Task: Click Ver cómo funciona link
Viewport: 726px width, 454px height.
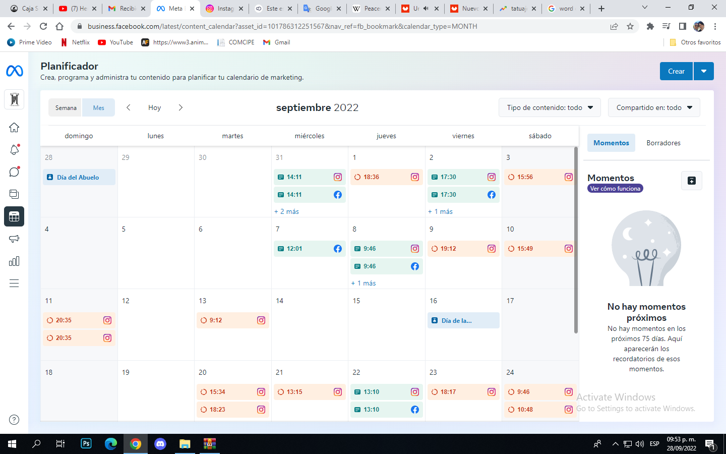Action: [x=615, y=189]
